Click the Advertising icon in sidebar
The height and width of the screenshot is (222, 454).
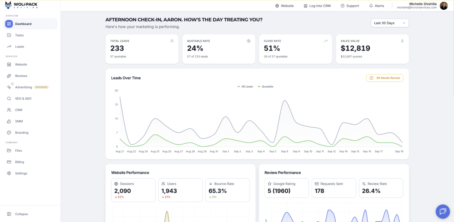click(9, 87)
